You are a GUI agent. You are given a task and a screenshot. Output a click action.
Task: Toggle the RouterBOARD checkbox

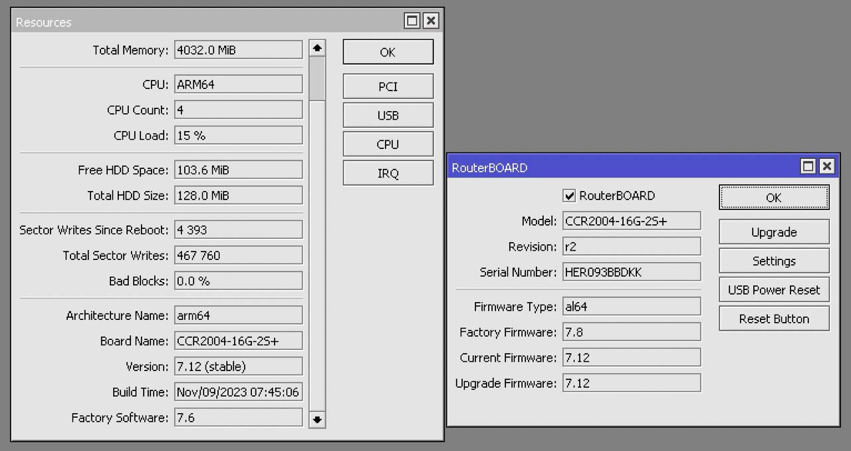(x=569, y=196)
